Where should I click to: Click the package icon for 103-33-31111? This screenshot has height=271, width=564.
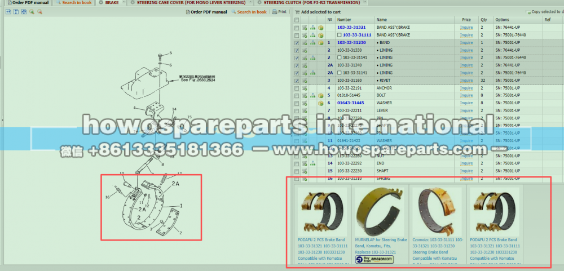[x=321, y=35]
